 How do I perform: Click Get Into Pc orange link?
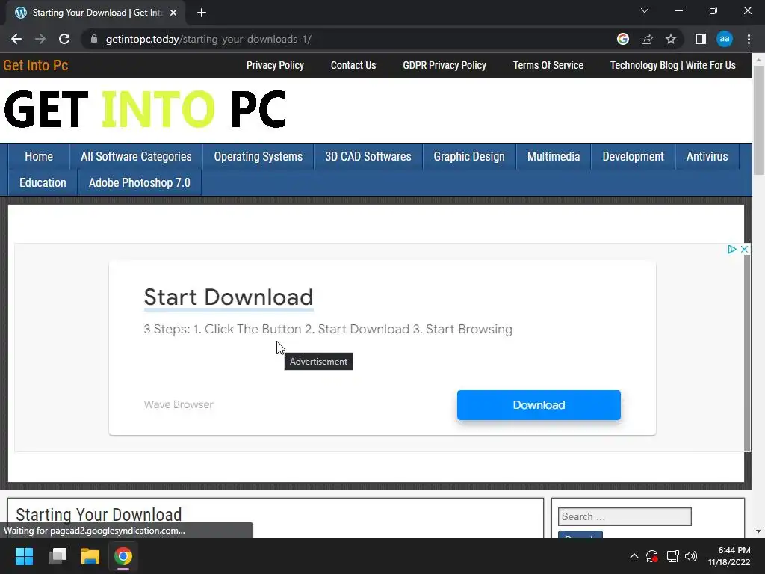pyautogui.click(x=36, y=66)
